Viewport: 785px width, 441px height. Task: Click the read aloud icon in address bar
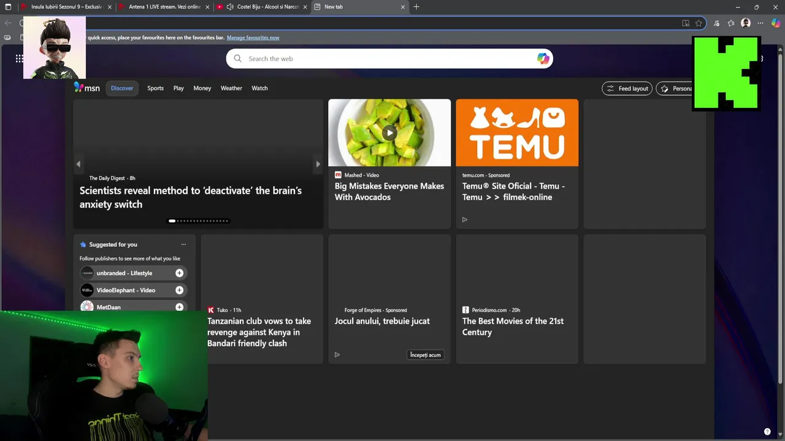686,23
